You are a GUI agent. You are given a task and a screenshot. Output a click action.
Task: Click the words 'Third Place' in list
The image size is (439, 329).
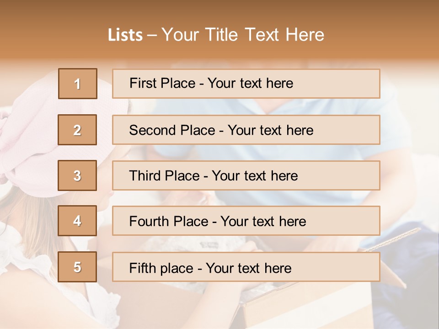pyautogui.click(x=164, y=175)
